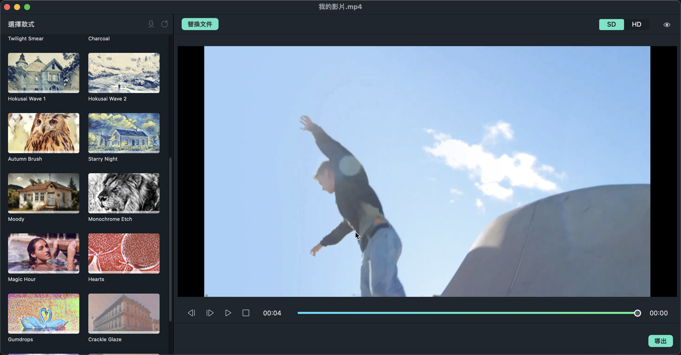Play the video preview
The image size is (681, 355).
pos(228,313)
